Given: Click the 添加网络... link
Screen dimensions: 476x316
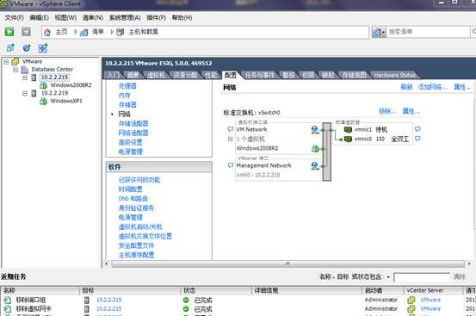Looking at the screenshot, I should (x=433, y=87).
